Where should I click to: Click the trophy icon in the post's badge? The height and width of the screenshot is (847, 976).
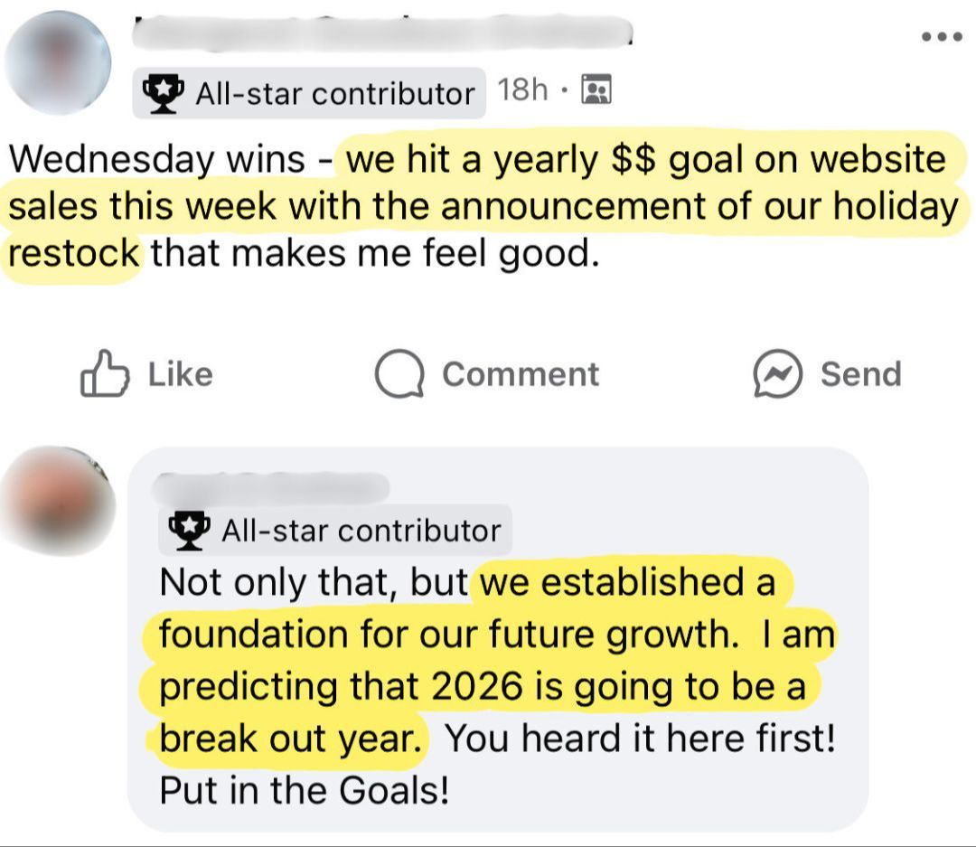pyautogui.click(x=163, y=93)
